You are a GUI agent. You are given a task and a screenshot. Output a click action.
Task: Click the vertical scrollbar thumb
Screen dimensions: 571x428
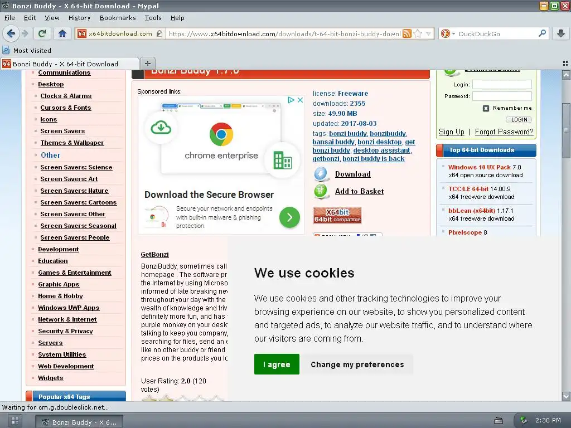tap(566, 131)
